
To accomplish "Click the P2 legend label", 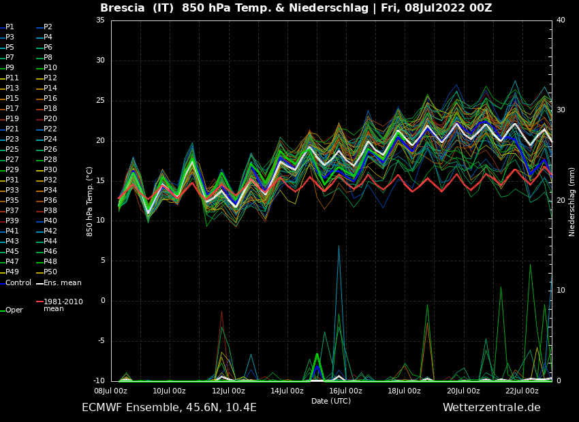I will point(48,27).
